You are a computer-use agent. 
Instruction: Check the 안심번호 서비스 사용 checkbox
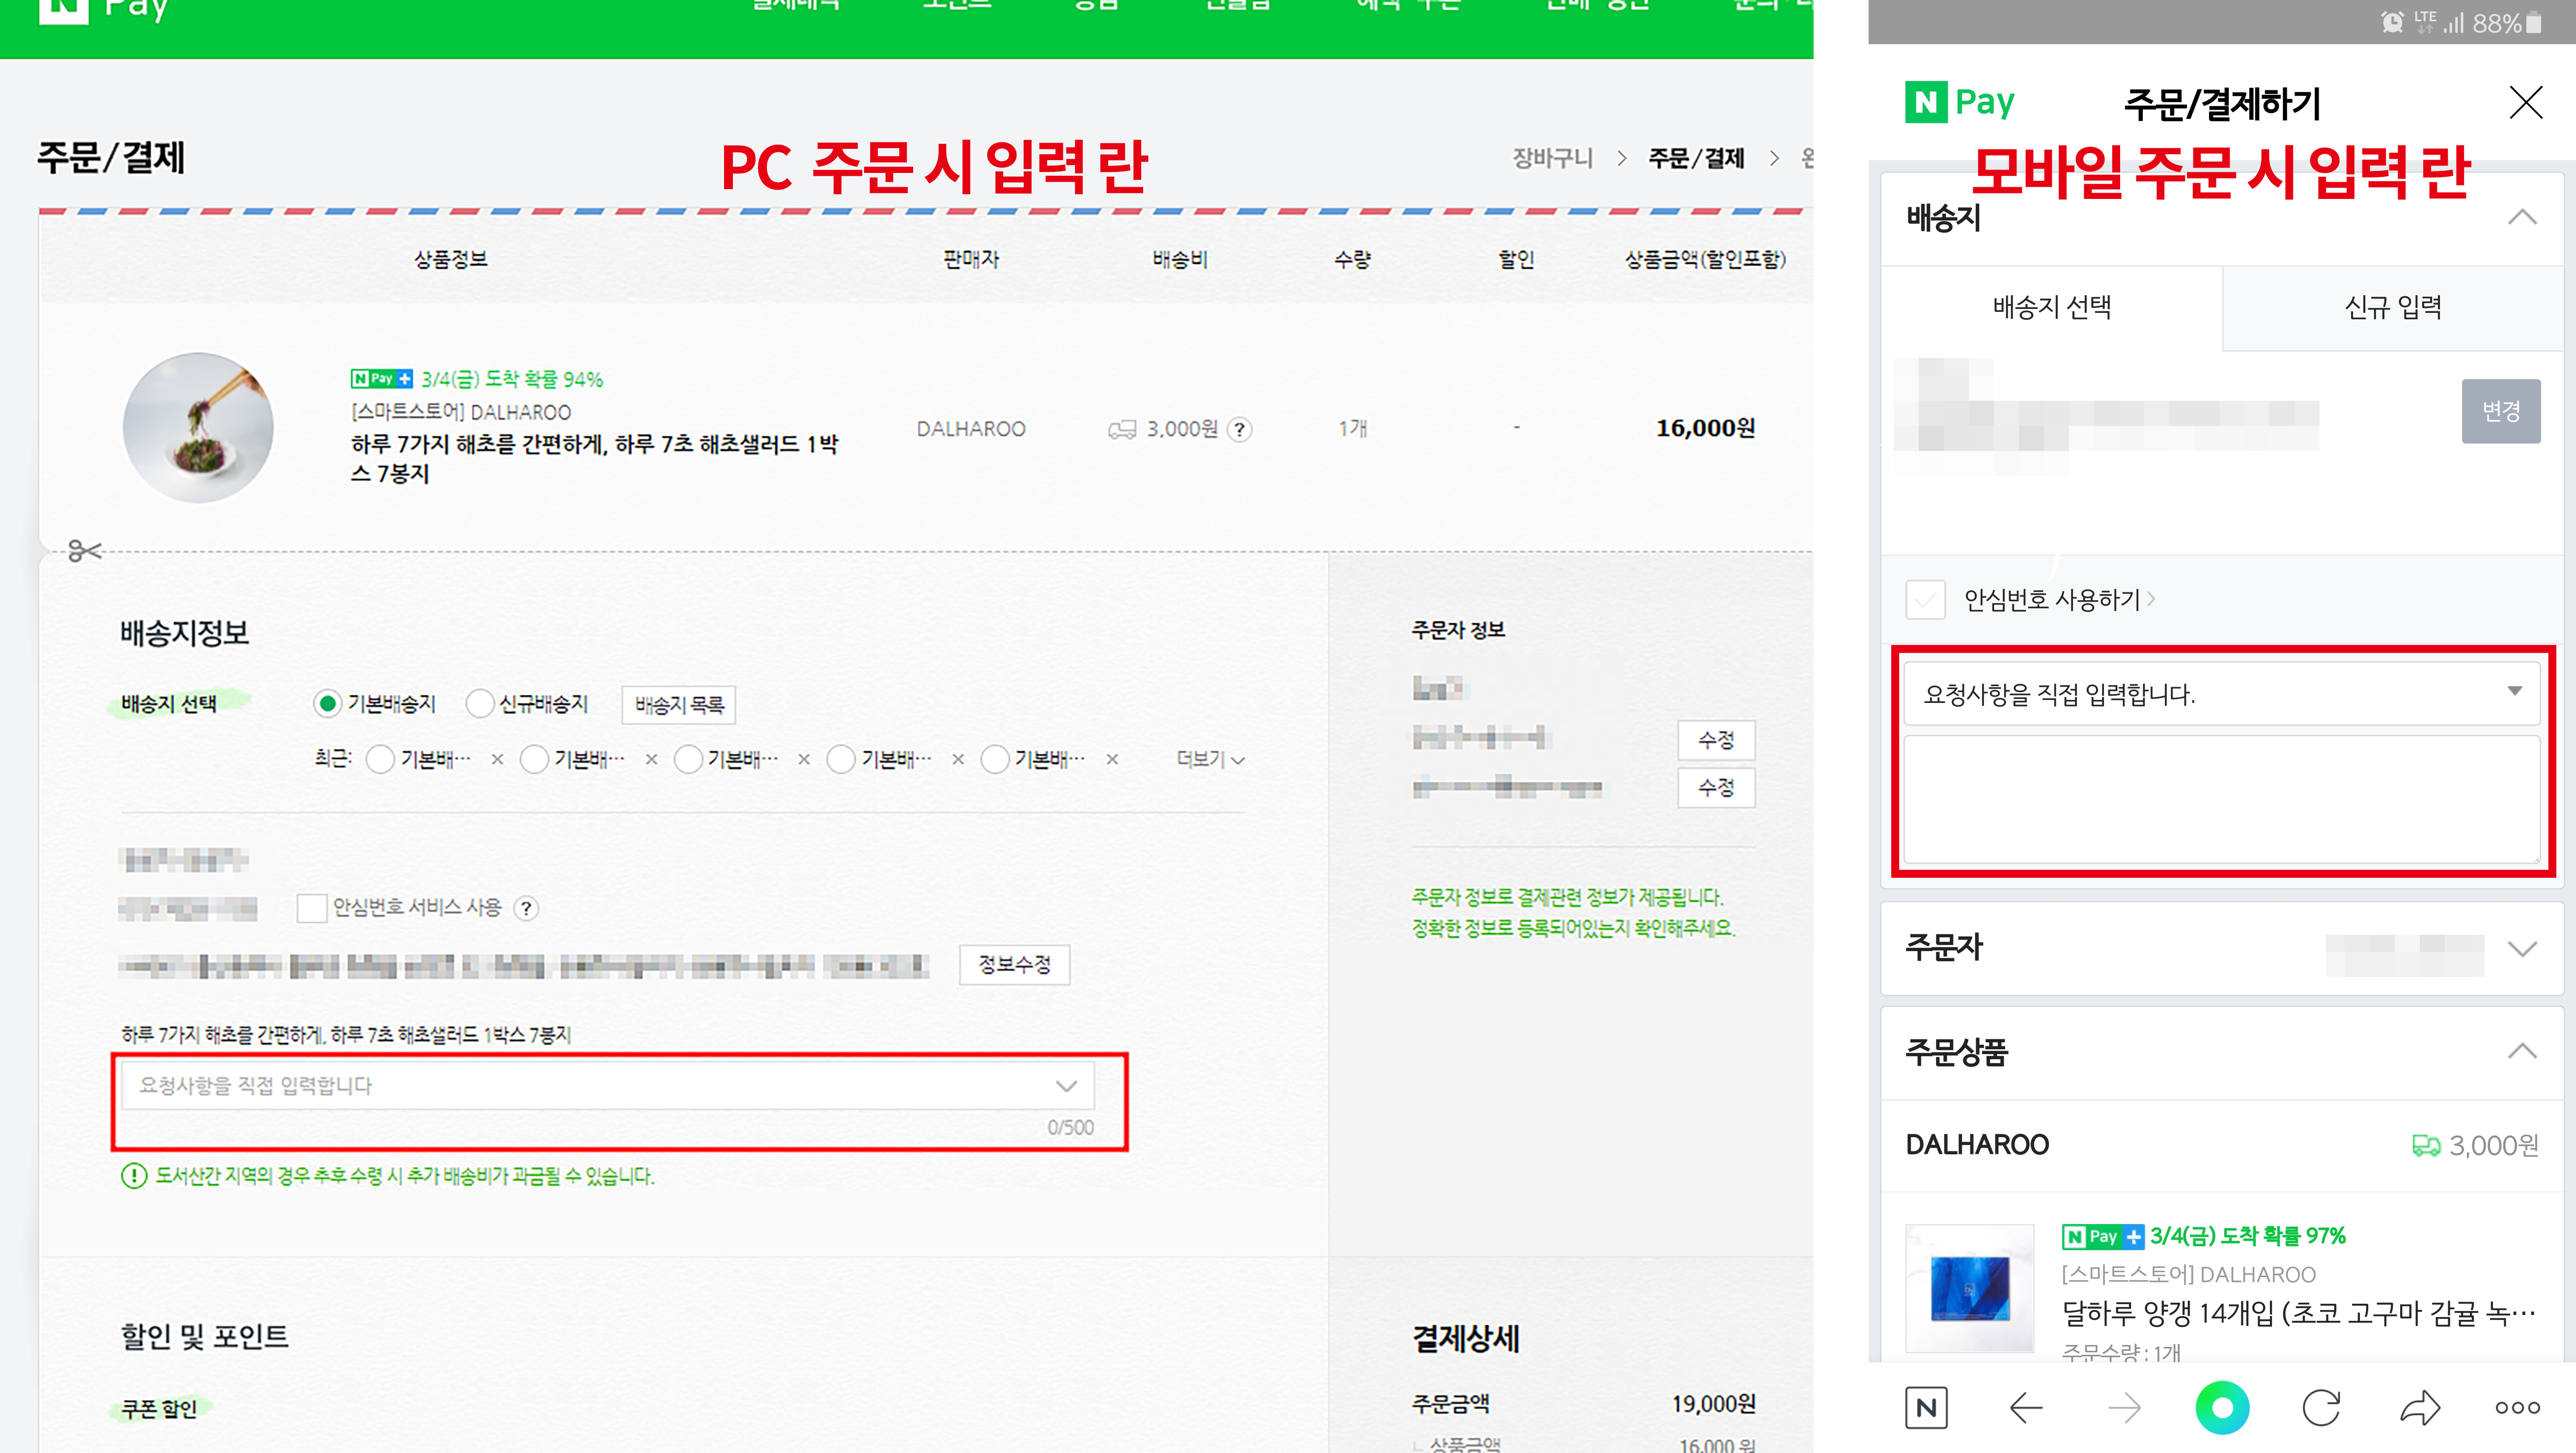[312, 908]
